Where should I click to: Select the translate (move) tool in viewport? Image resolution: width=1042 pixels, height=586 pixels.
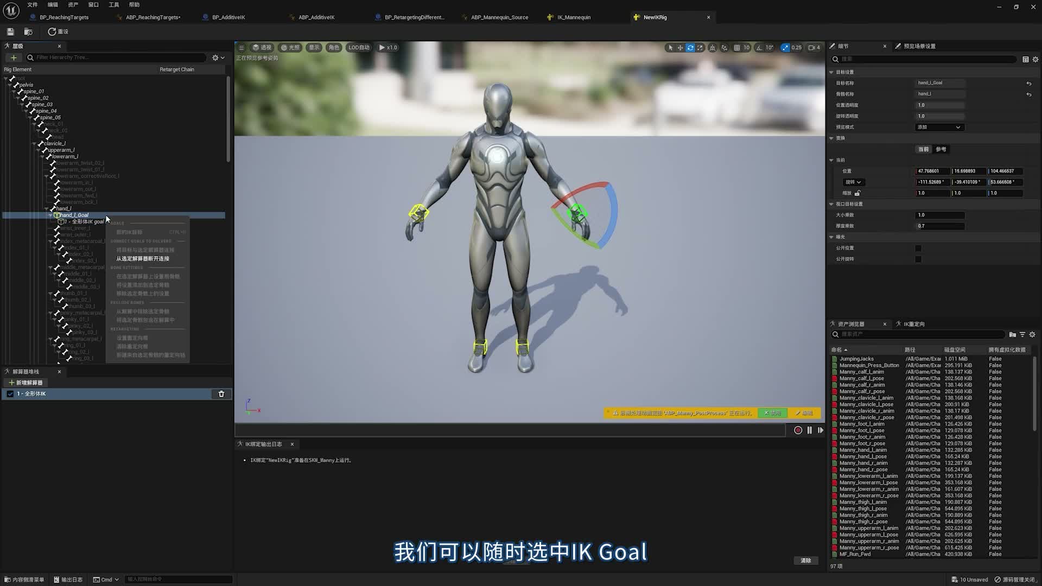coord(680,48)
